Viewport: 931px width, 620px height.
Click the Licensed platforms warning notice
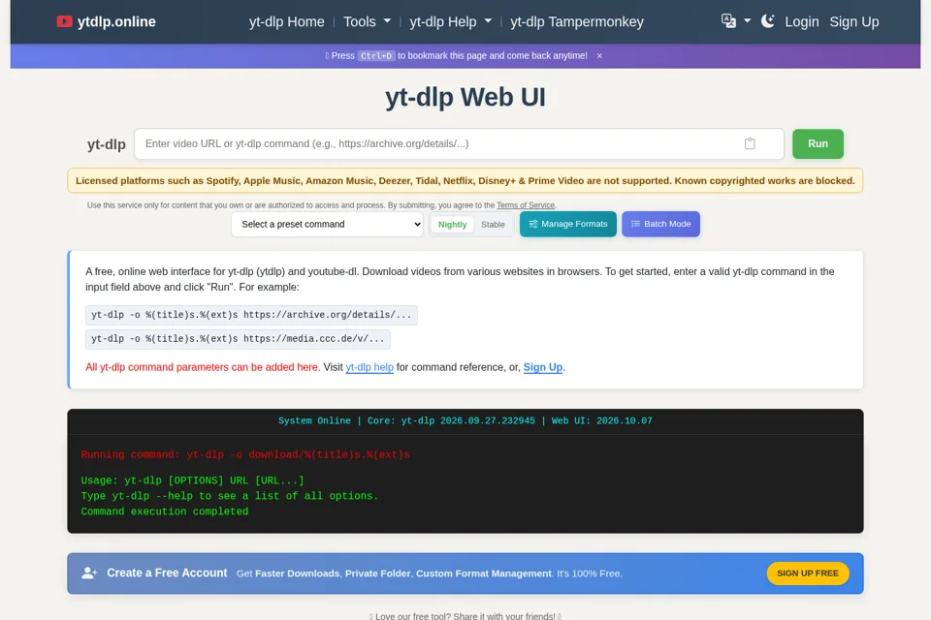[465, 181]
